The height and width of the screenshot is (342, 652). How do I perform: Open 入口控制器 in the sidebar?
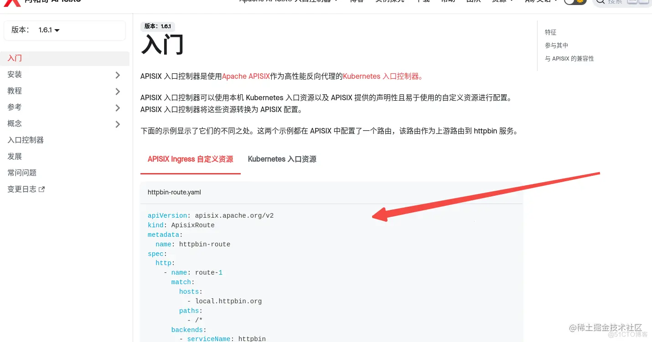click(26, 140)
